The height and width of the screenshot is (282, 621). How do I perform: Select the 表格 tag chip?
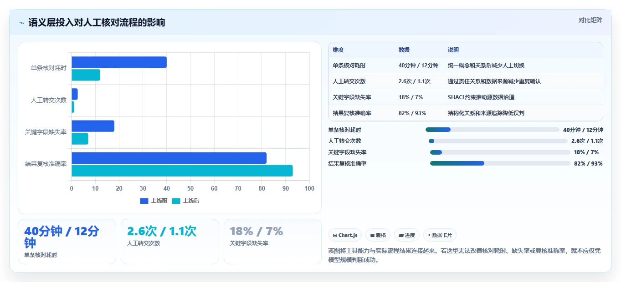click(x=378, y=235)
